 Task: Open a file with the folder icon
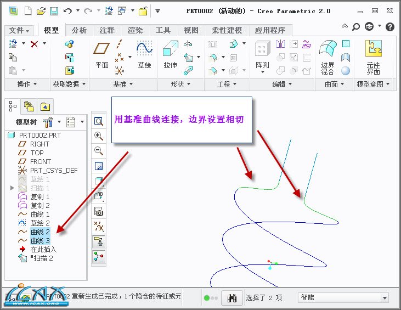coord(41,11)
